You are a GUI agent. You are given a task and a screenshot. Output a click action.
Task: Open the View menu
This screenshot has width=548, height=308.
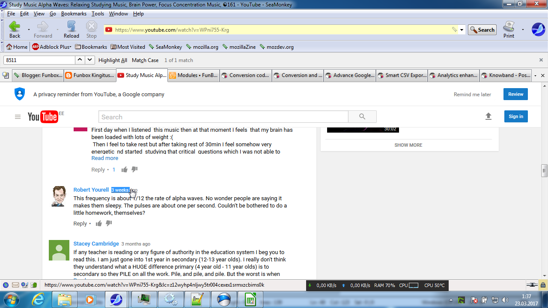39,14
